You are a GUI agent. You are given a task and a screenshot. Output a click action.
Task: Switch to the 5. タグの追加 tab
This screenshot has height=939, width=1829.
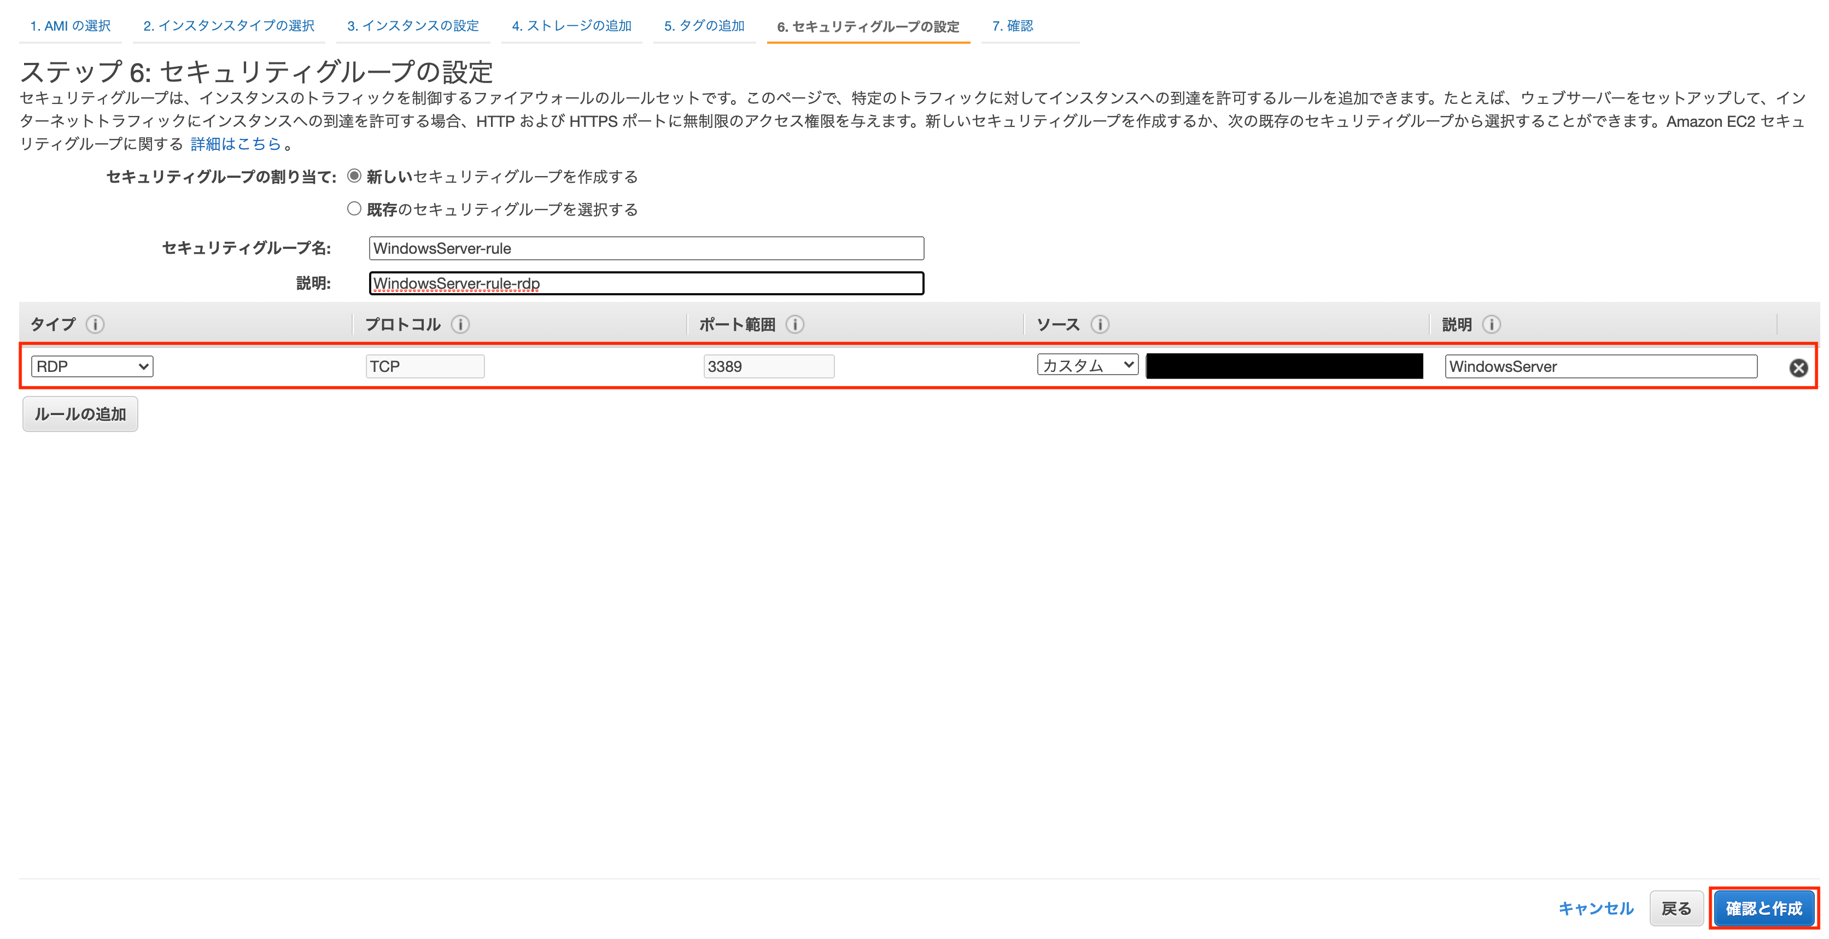coord(704,26)
